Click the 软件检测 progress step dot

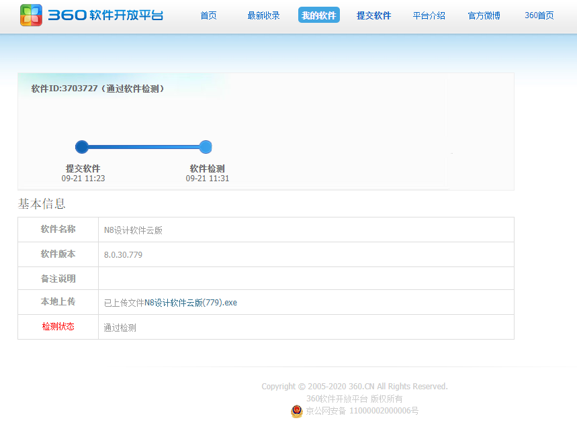tap(206, 147)
